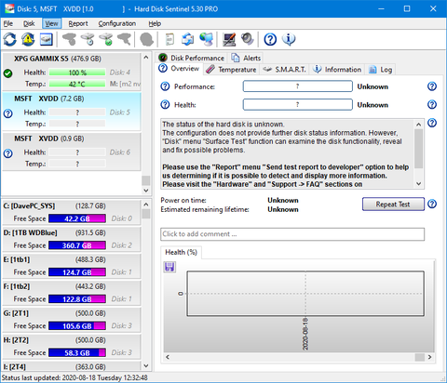This screenshot has height=383, width=447.
Task: Open the Disk menu
Action: [x=29, y=23]
